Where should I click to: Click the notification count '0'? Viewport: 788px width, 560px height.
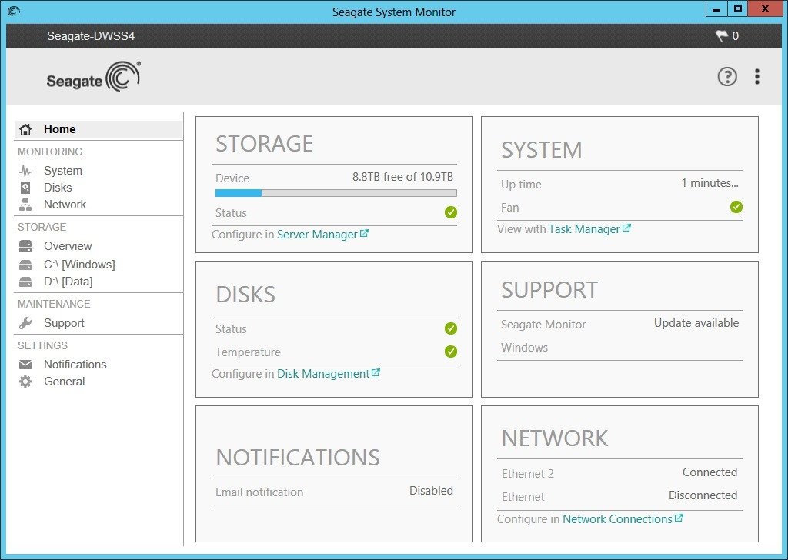[735, 36]
